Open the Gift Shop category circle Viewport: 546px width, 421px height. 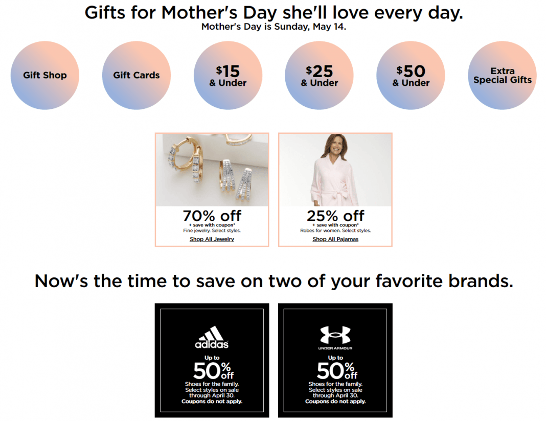(x=45, y=75)
